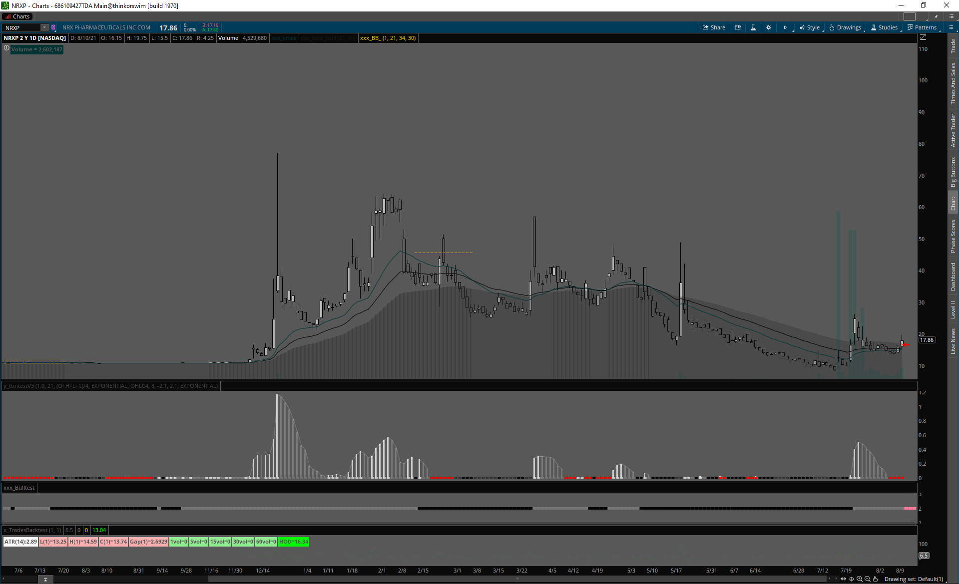Select the crosshair cursor icon

(x=852, y=579)
